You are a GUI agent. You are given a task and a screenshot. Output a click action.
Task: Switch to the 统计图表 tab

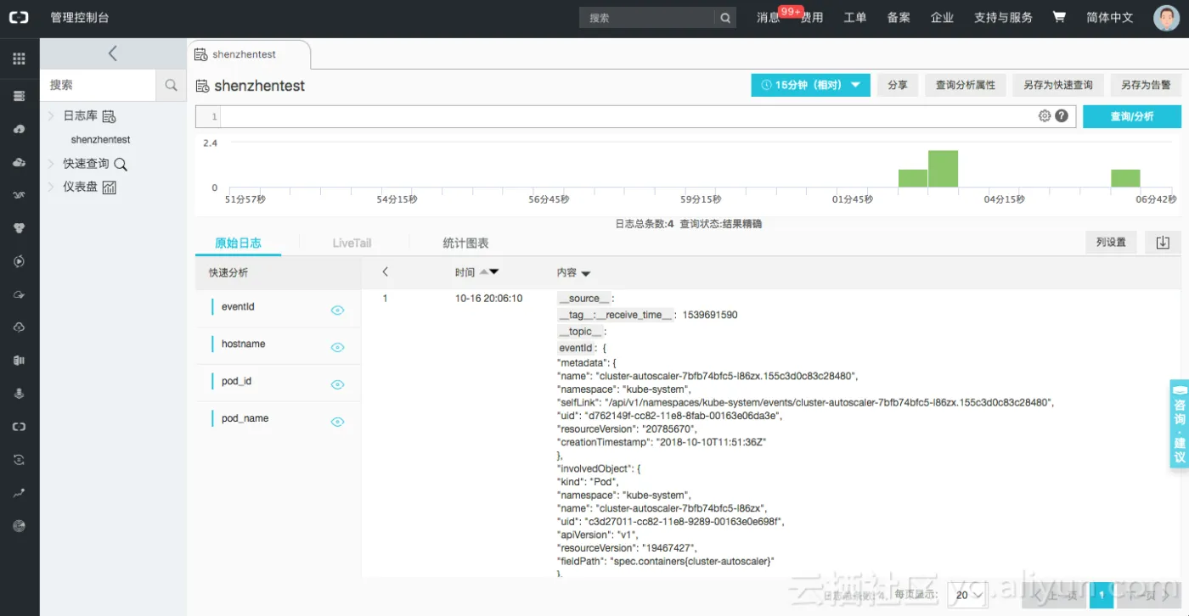(x=465, y=243)
